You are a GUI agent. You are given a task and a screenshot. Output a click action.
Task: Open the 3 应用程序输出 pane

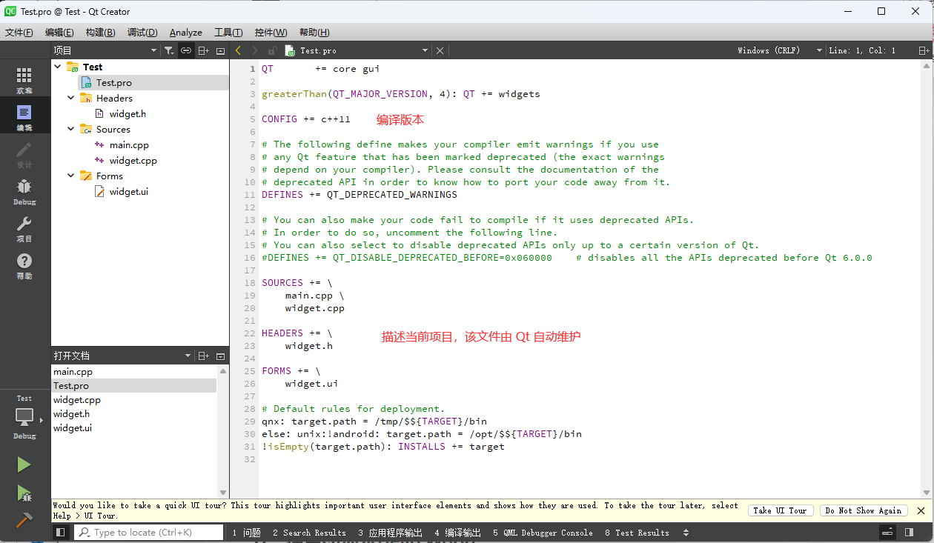tap(390, 533)
